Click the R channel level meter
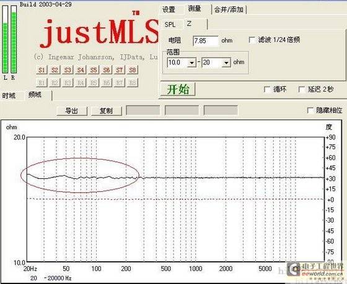Screen dimensions: 347x284 tap(14, 40)
